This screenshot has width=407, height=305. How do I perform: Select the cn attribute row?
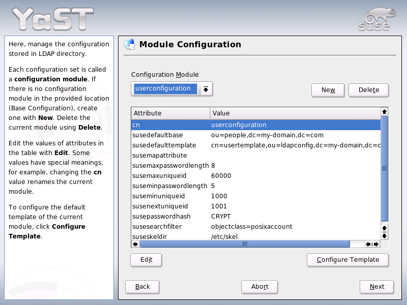pyautogui.click(x=256, y=125)
